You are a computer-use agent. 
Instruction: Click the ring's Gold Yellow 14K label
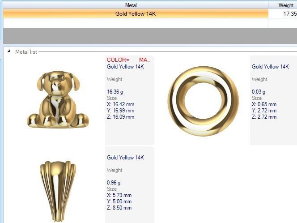(270, 67)
